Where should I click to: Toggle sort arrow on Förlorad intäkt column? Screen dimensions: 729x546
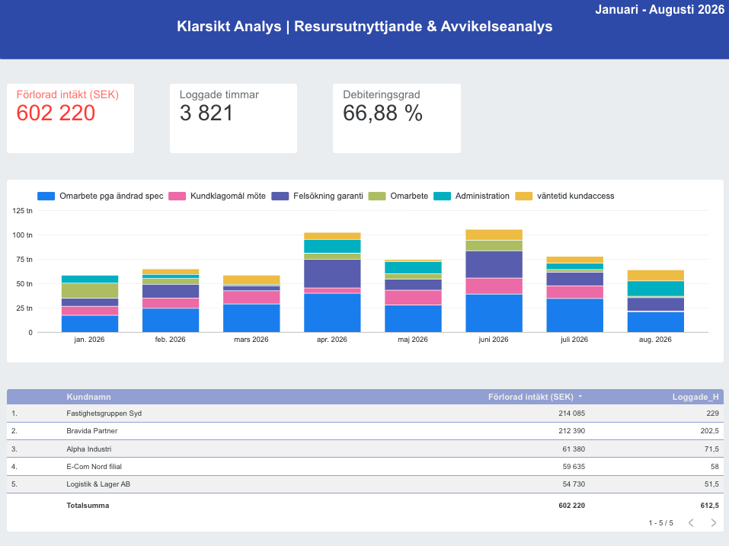click(x=580, y=397)
